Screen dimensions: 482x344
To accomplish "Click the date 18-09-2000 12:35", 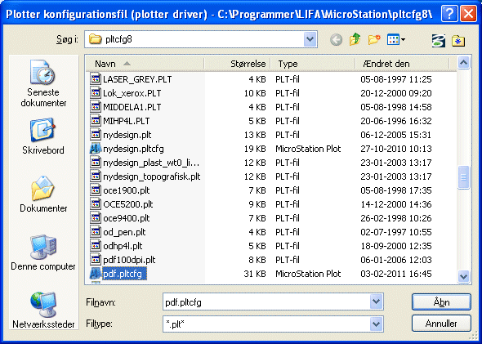I will click(396, 246).
